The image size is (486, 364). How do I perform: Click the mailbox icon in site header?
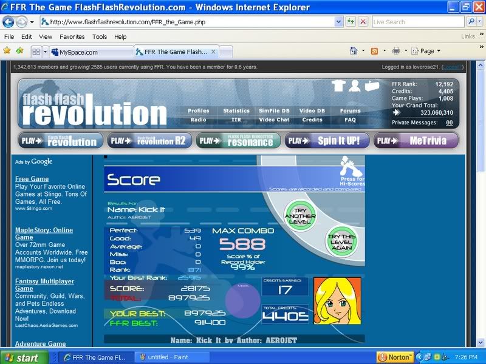point(371,86)
